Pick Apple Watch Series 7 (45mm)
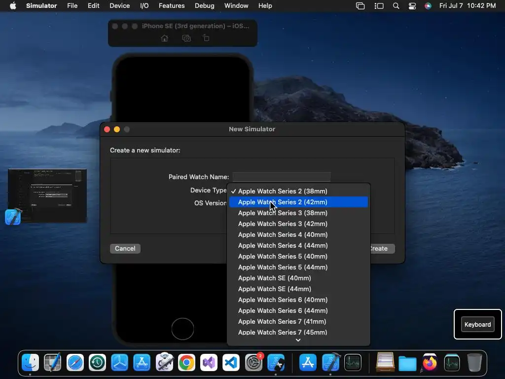The image size is (505, 379). [298, 332]
